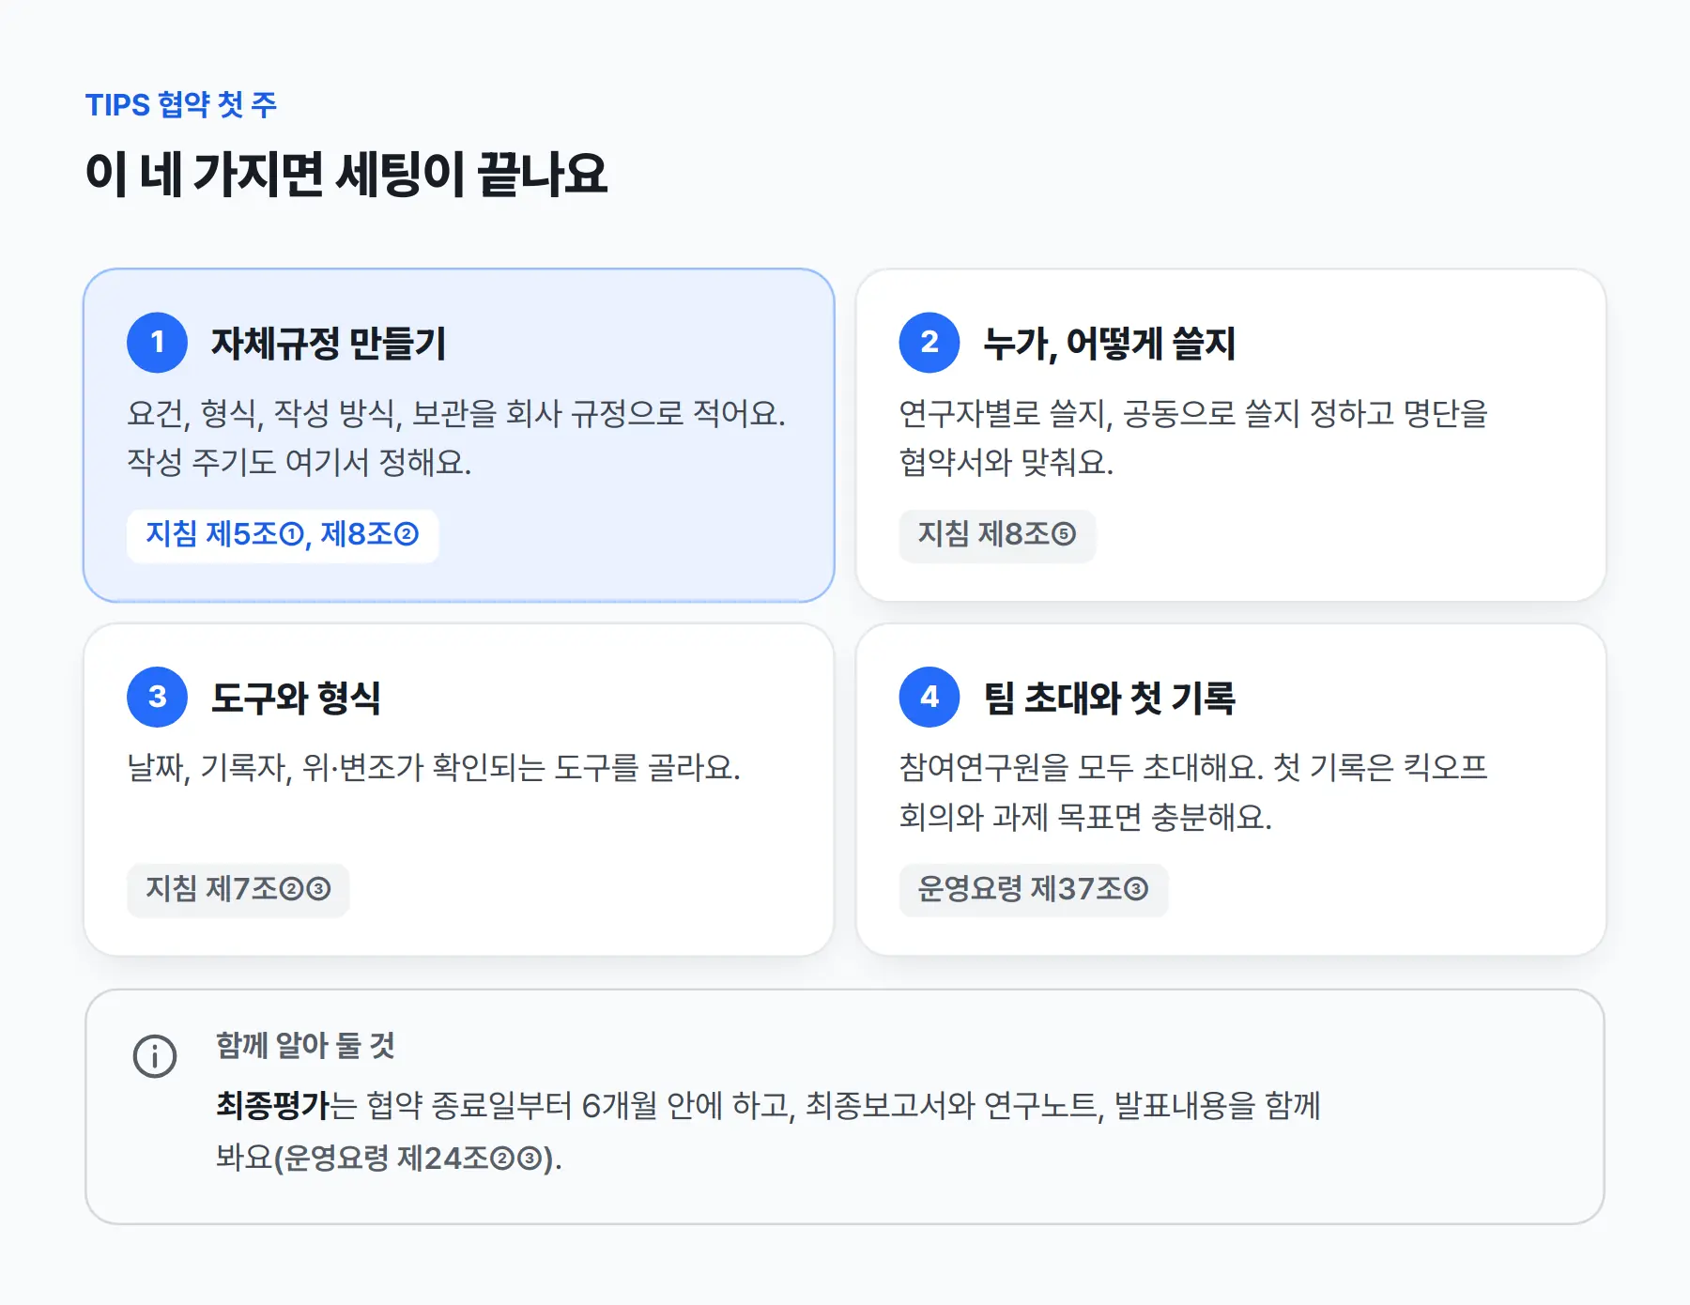Viewport: 1690px width, 1305px height.
Task: Click the note text '봐요(운영요령 제24조②③).'
Action: tap(389, 1158)
